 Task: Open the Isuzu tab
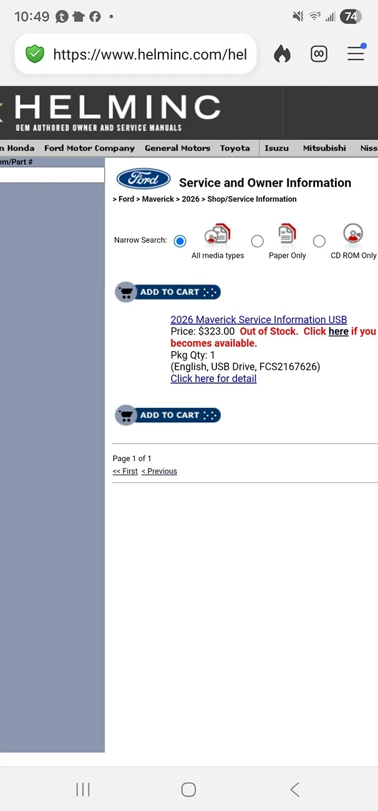(x=276, y=148)
